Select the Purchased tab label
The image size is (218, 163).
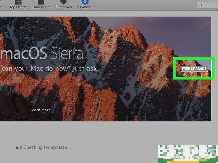coord(63,7)
